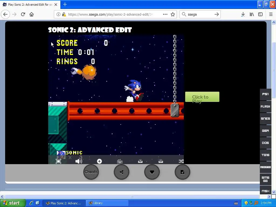Click the on-screen keyboard taskbar icon
Viewport: 276px width, 207px height.
(x=236, y=203)
